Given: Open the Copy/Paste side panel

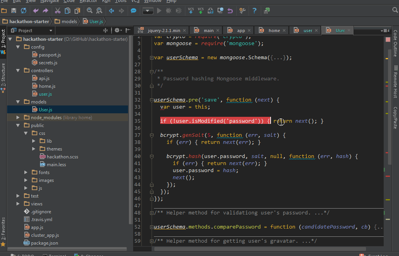Looking at the screenshot, I should [x=395, y=118].
